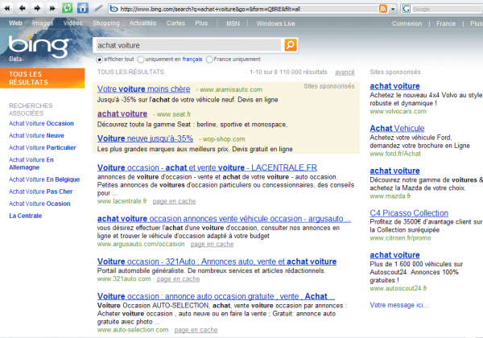483x338 pixels.
Task: Switch to the Shopping search tab
Action: click(x=106, y=23)
